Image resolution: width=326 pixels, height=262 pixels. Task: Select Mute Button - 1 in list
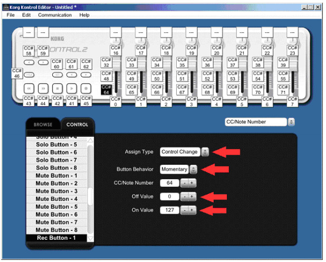56,175
